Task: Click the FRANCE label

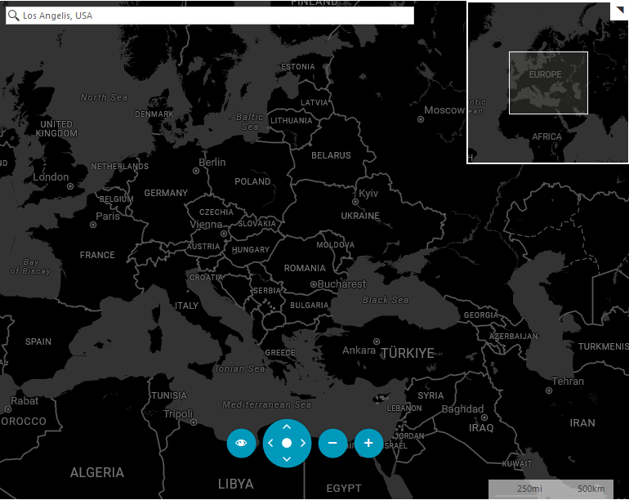Action: pyautogui.click(x=97, y=255)
